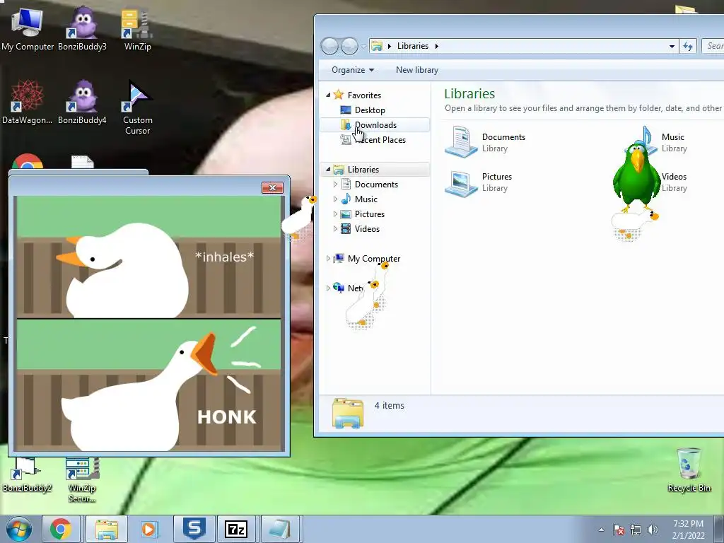
Task: Open the Recycle Bin on the desktop
Action: coord(689,470)
